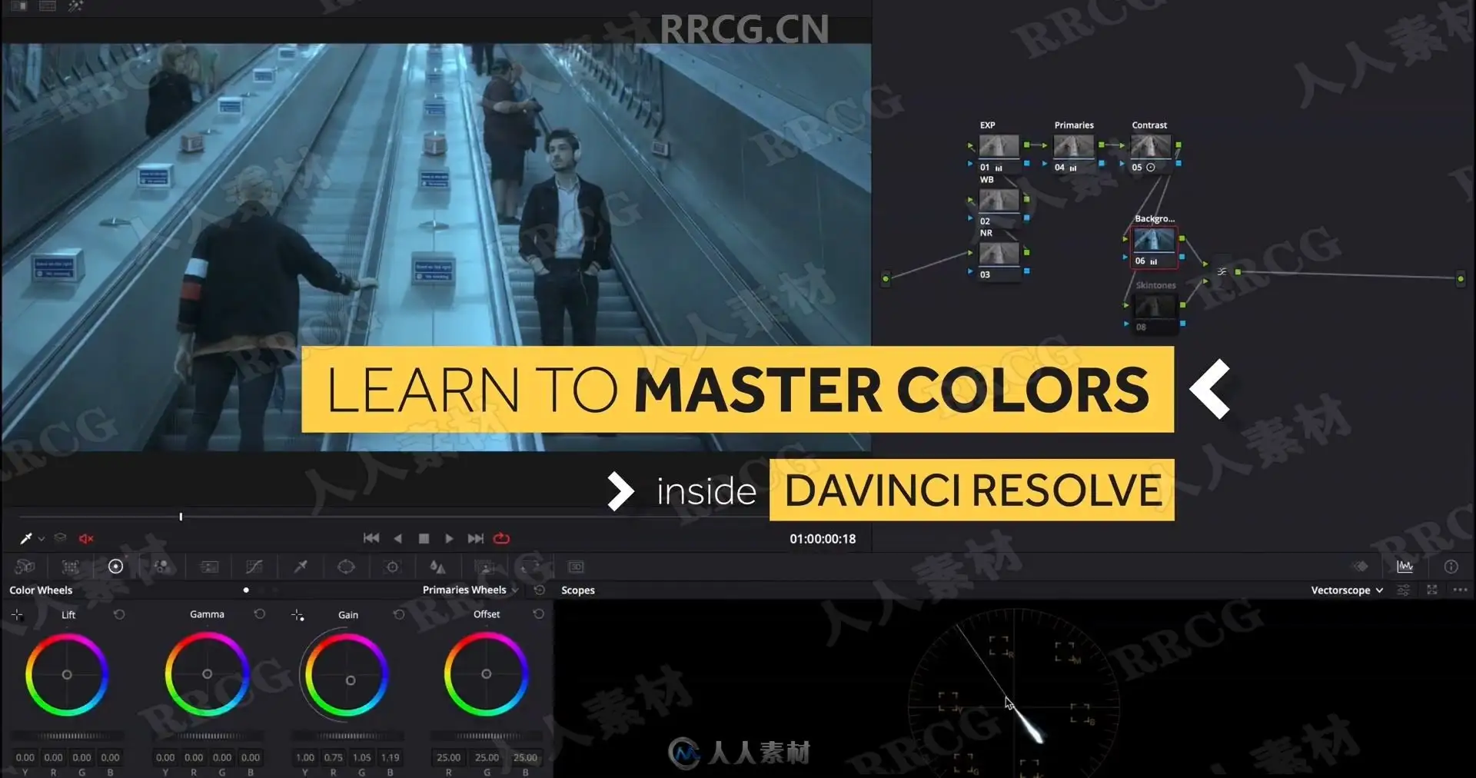The height and width of the screenshot is (778, 1476).
Task: Reset the Lift color wheel
Action: pos(119,614)
